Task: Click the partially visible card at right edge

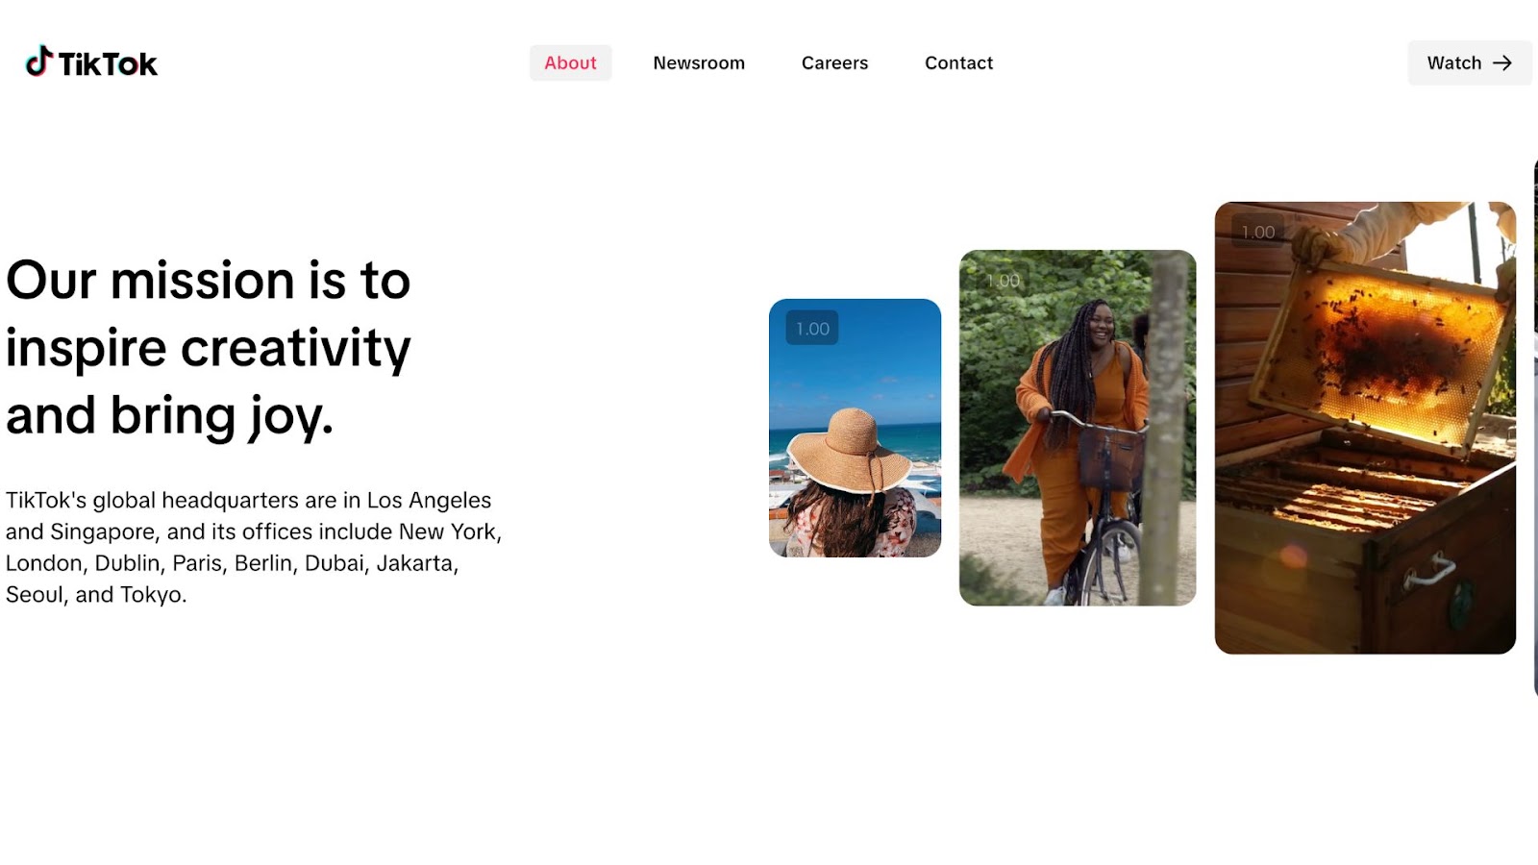Action: [1534, 428]
